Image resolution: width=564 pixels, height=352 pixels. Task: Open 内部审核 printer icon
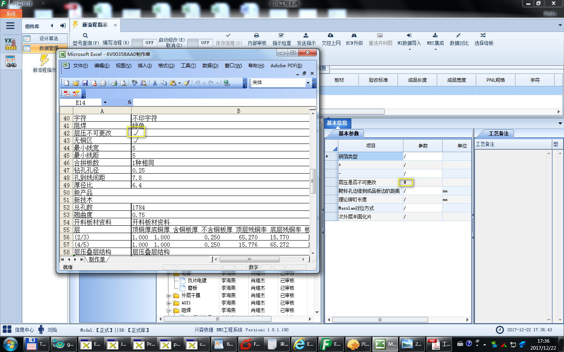[x=257, y=35]
